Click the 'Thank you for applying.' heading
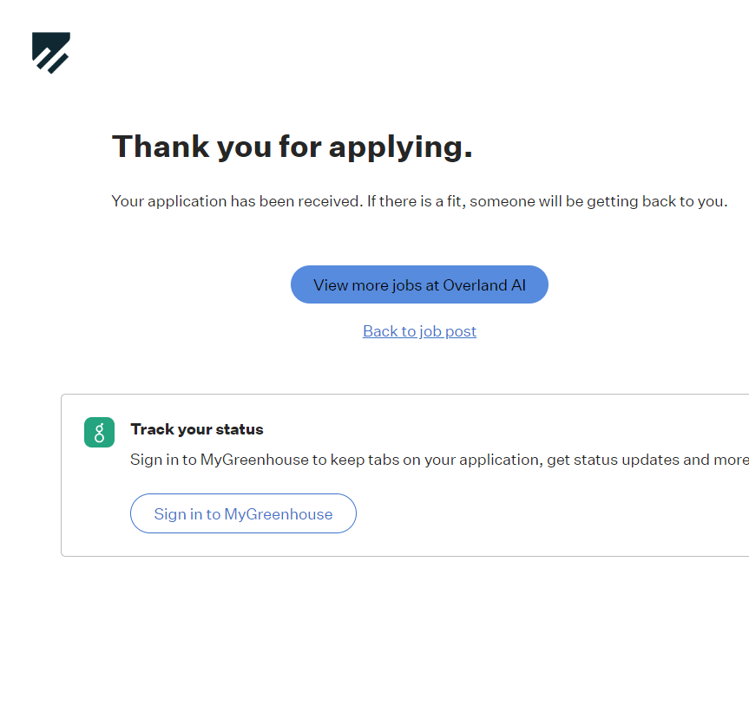This screenshot has height=725, width=749. click(292, 147)
